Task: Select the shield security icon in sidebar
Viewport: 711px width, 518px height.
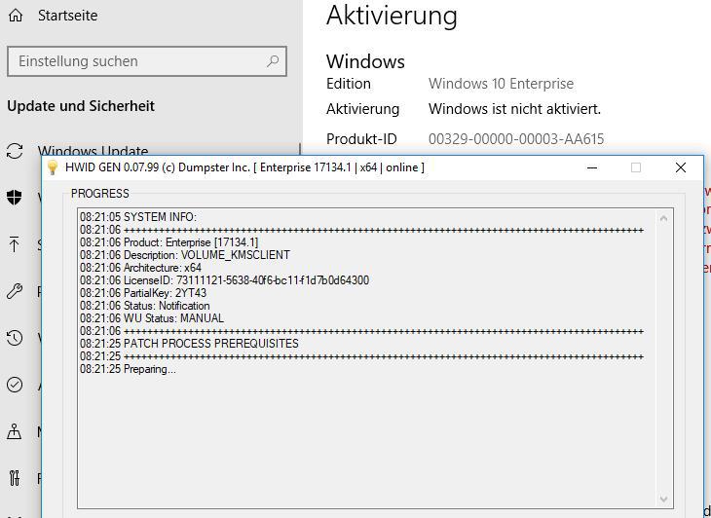Action: pyautogui.click(x=15, y=197)
